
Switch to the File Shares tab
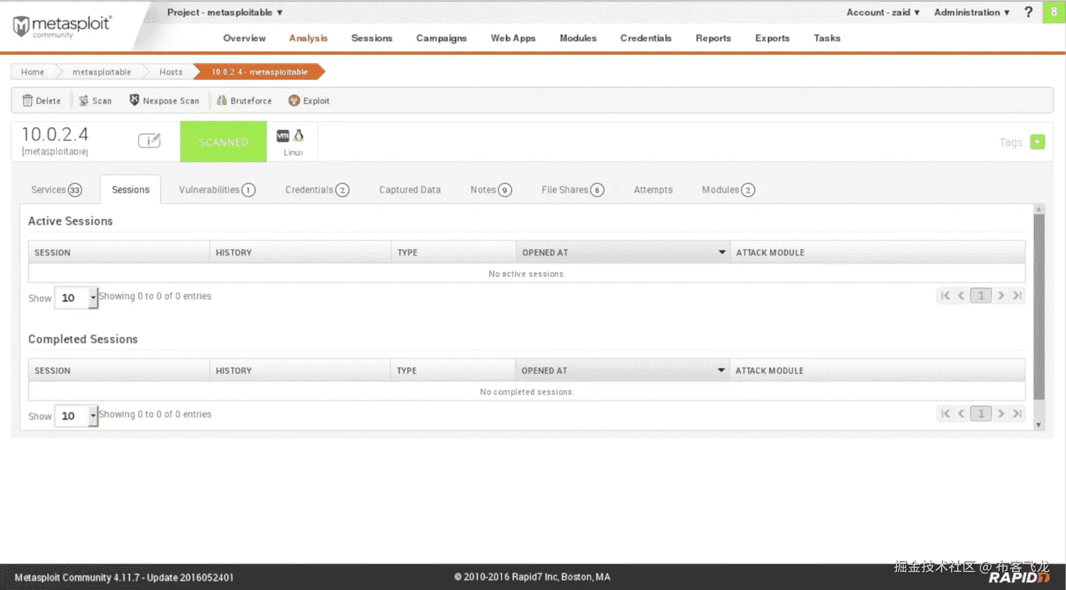point(572,190)
